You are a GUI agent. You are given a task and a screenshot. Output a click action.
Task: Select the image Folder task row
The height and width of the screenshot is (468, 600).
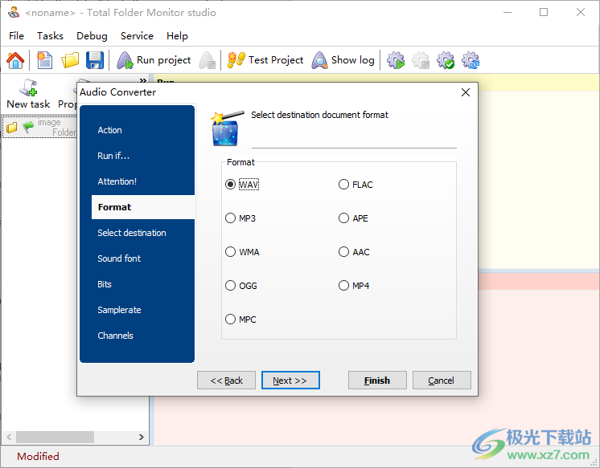tap(39, 127)
